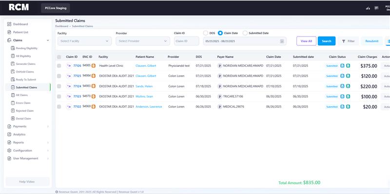Tick the select-all checkbox in table header

[59, 57]
